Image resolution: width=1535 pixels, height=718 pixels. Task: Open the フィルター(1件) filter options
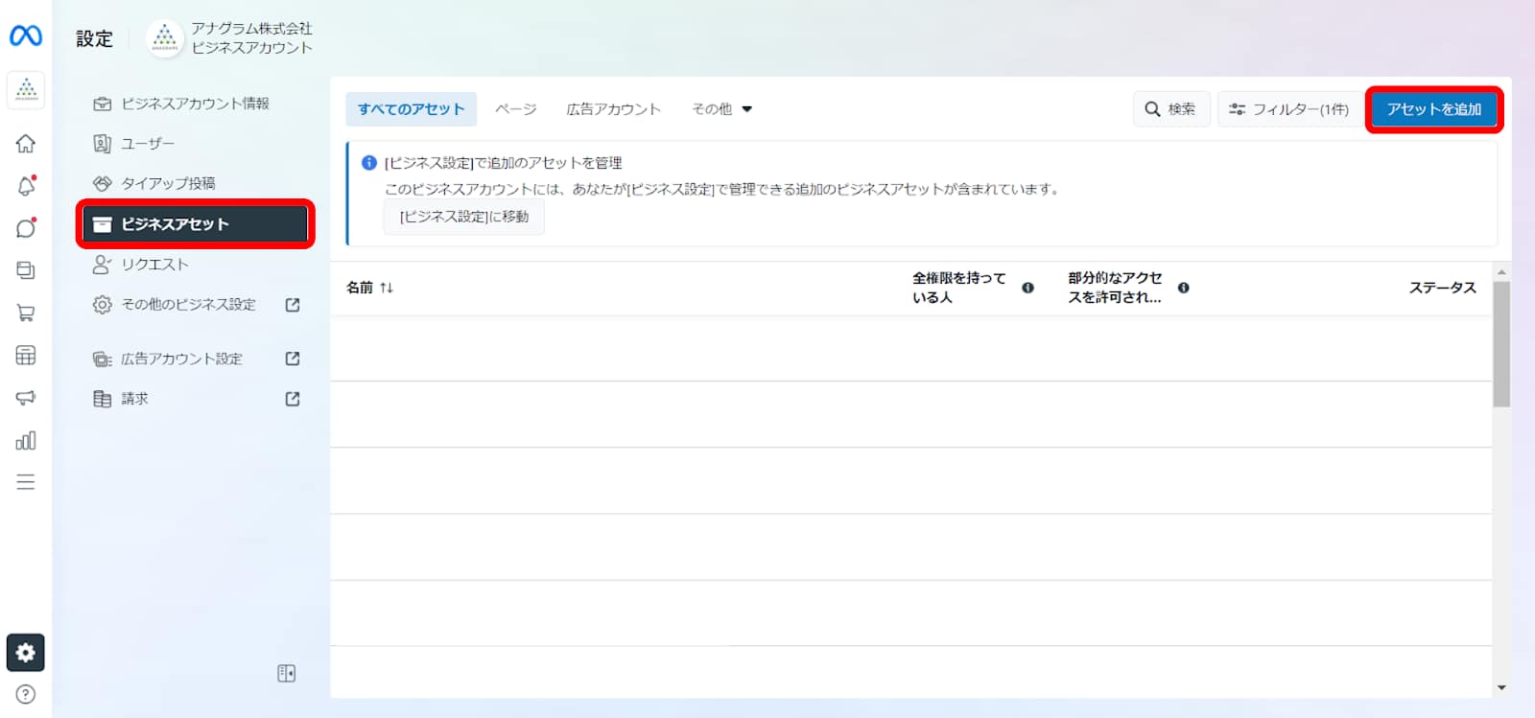coord(1289,109)
